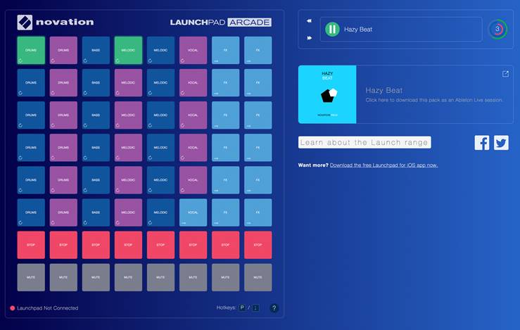The width and height of the screenshot is (520, 330).
Task: Share on Facebook
Action: click(481, 143)
